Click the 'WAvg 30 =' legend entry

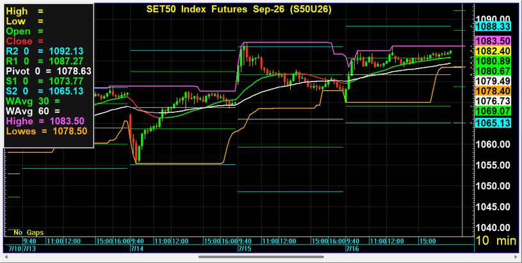(x=33, y=101)
